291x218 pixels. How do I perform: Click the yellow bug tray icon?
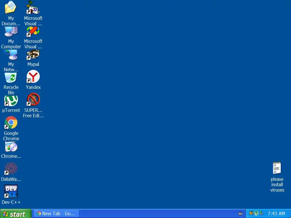click(251, 213)
